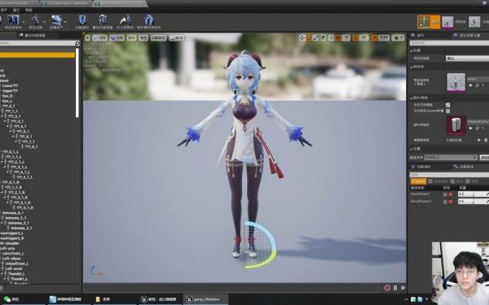Viewport: 489px width, 305px height.
Task: Open the profile dropdown in settings section
Action: [451, 158]
